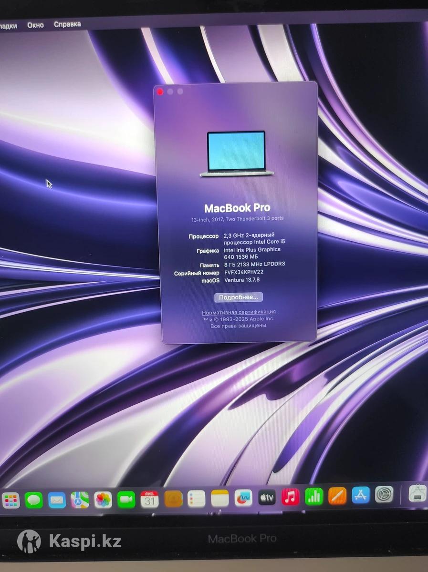This screenshot has width=428, height=572.
Task: Launch FaceTime from the Dock
Action: pos(126,499)
